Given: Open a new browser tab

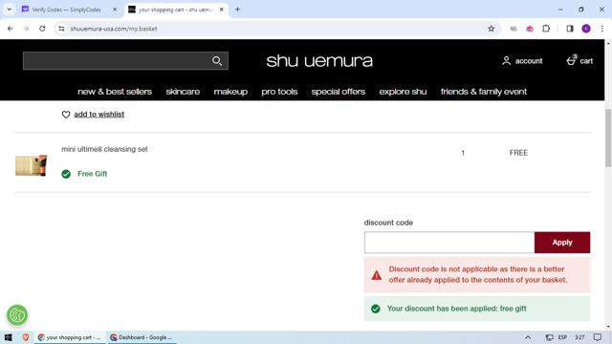Looking at the screenshot, I should (237, 10).
